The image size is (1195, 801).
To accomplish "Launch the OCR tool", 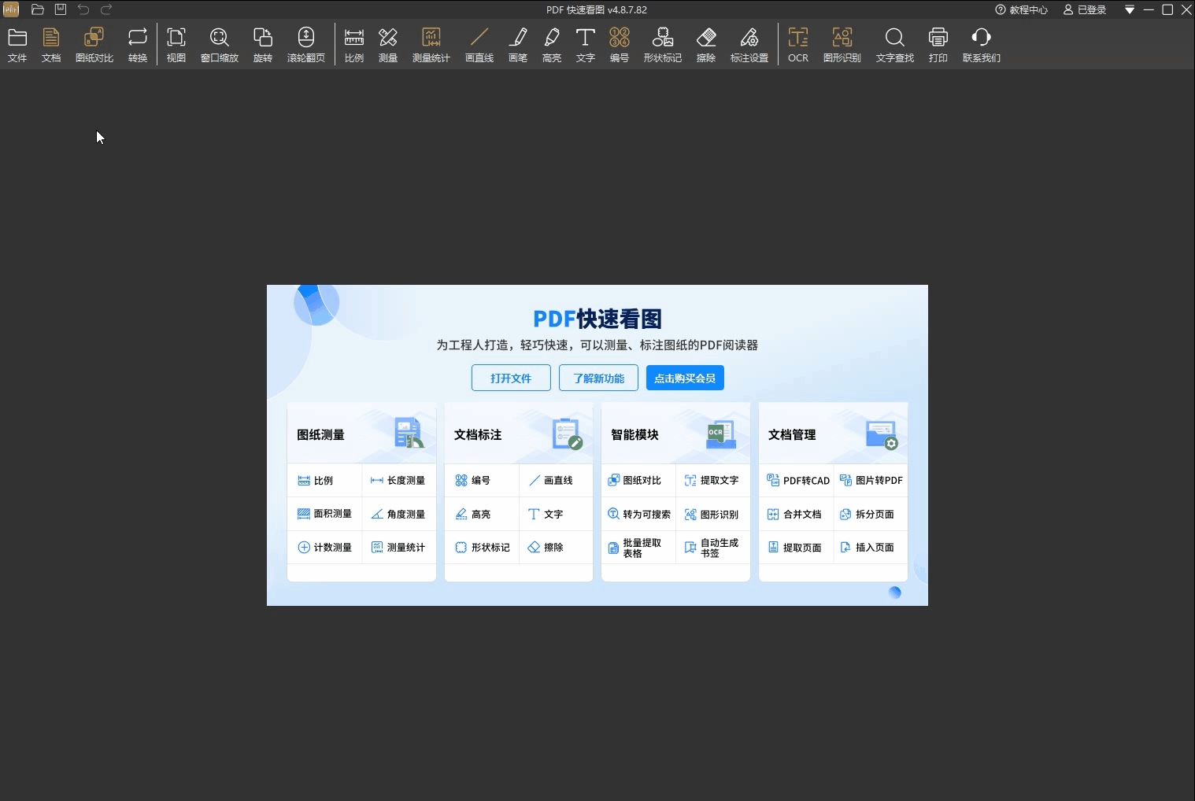I will point(797,45).
